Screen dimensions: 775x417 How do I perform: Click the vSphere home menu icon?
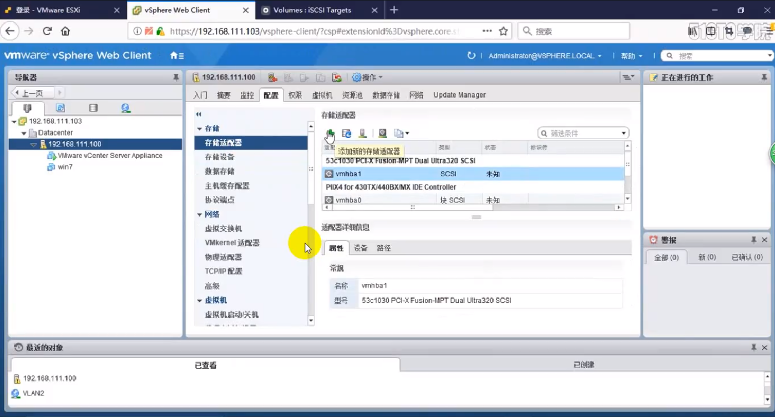pyautogui.click(x=177, y=55)
